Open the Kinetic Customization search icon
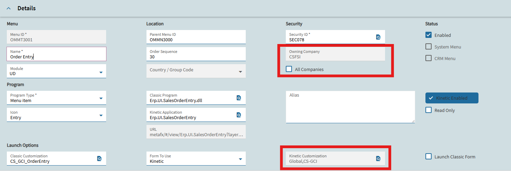Screen dimensions: 511x171 (x=378, y=158)
